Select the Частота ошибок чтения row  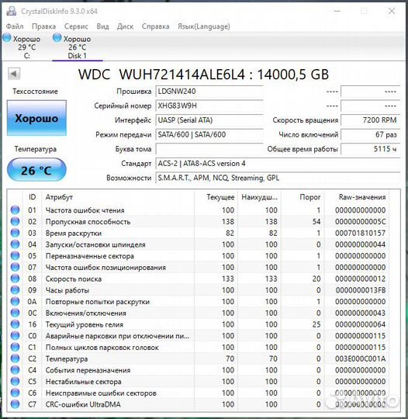coord(198,210)
